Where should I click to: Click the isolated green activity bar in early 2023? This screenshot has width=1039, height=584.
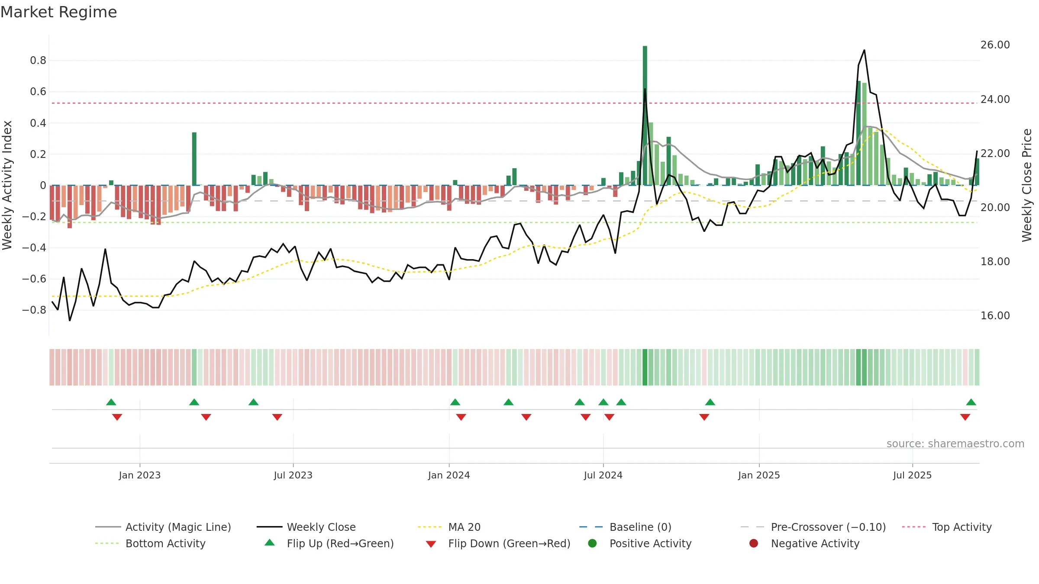click(194, 159)
